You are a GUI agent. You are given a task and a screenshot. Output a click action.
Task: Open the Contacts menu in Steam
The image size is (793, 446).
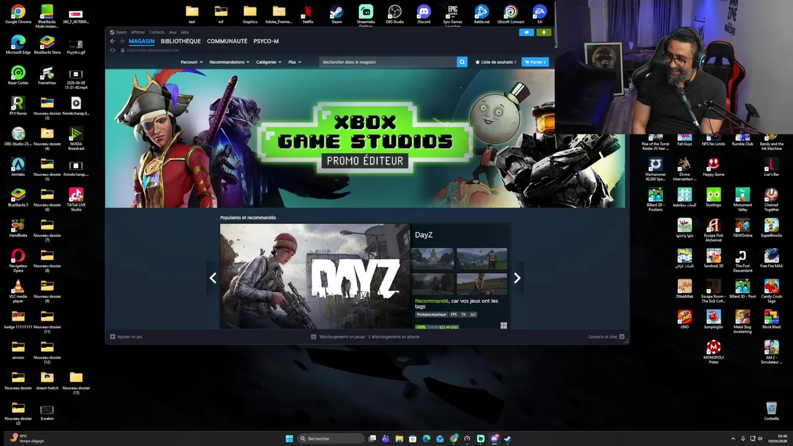(x=157, y=32)
